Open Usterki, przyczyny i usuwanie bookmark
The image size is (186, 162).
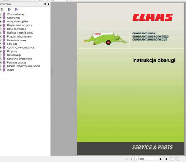[23, 66]
